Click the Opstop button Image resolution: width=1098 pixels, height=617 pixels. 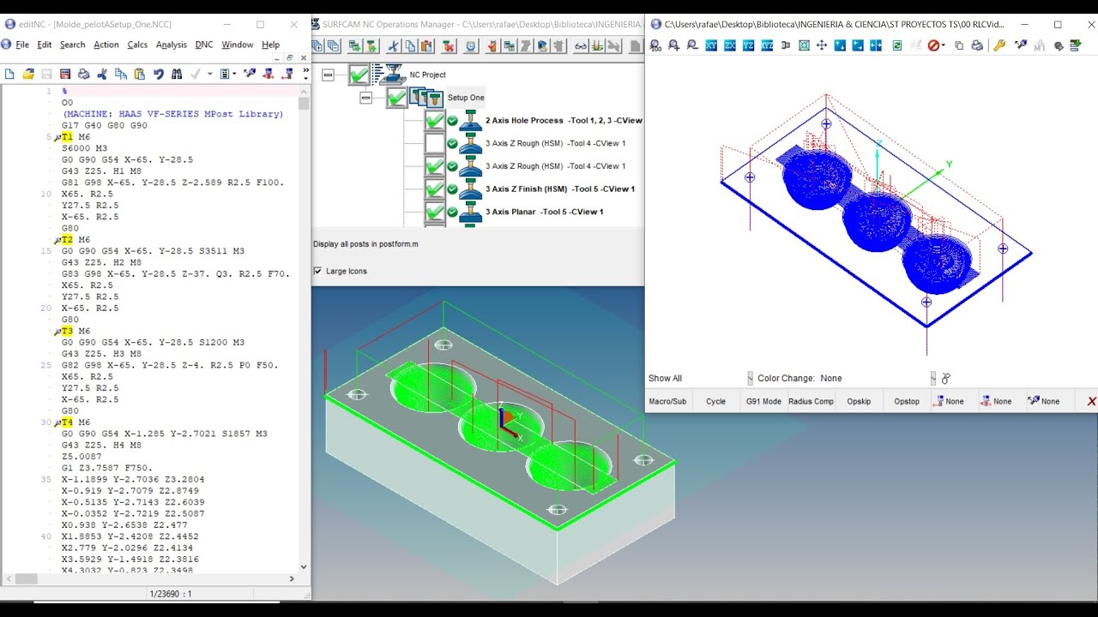pyautogui.click(x=907, y=401)
